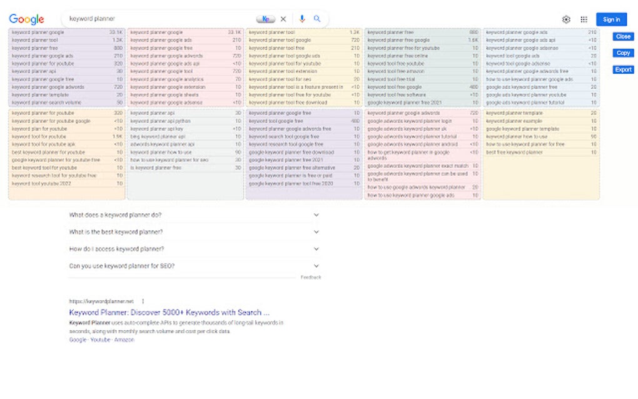Image resolution: width=638 pixels, height=399 pixels.
Task: Click the search magnifier icon
Action: click(x=317, y=19)
